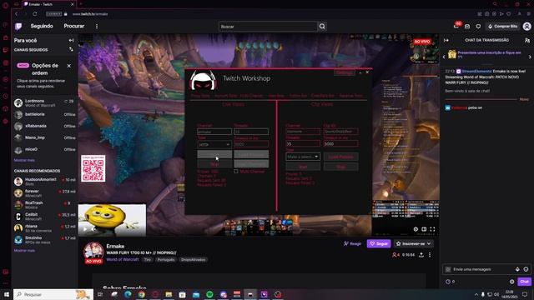Open the Seguindo tab
This screenshot has height=300, width=534.
tap(42, 26)
